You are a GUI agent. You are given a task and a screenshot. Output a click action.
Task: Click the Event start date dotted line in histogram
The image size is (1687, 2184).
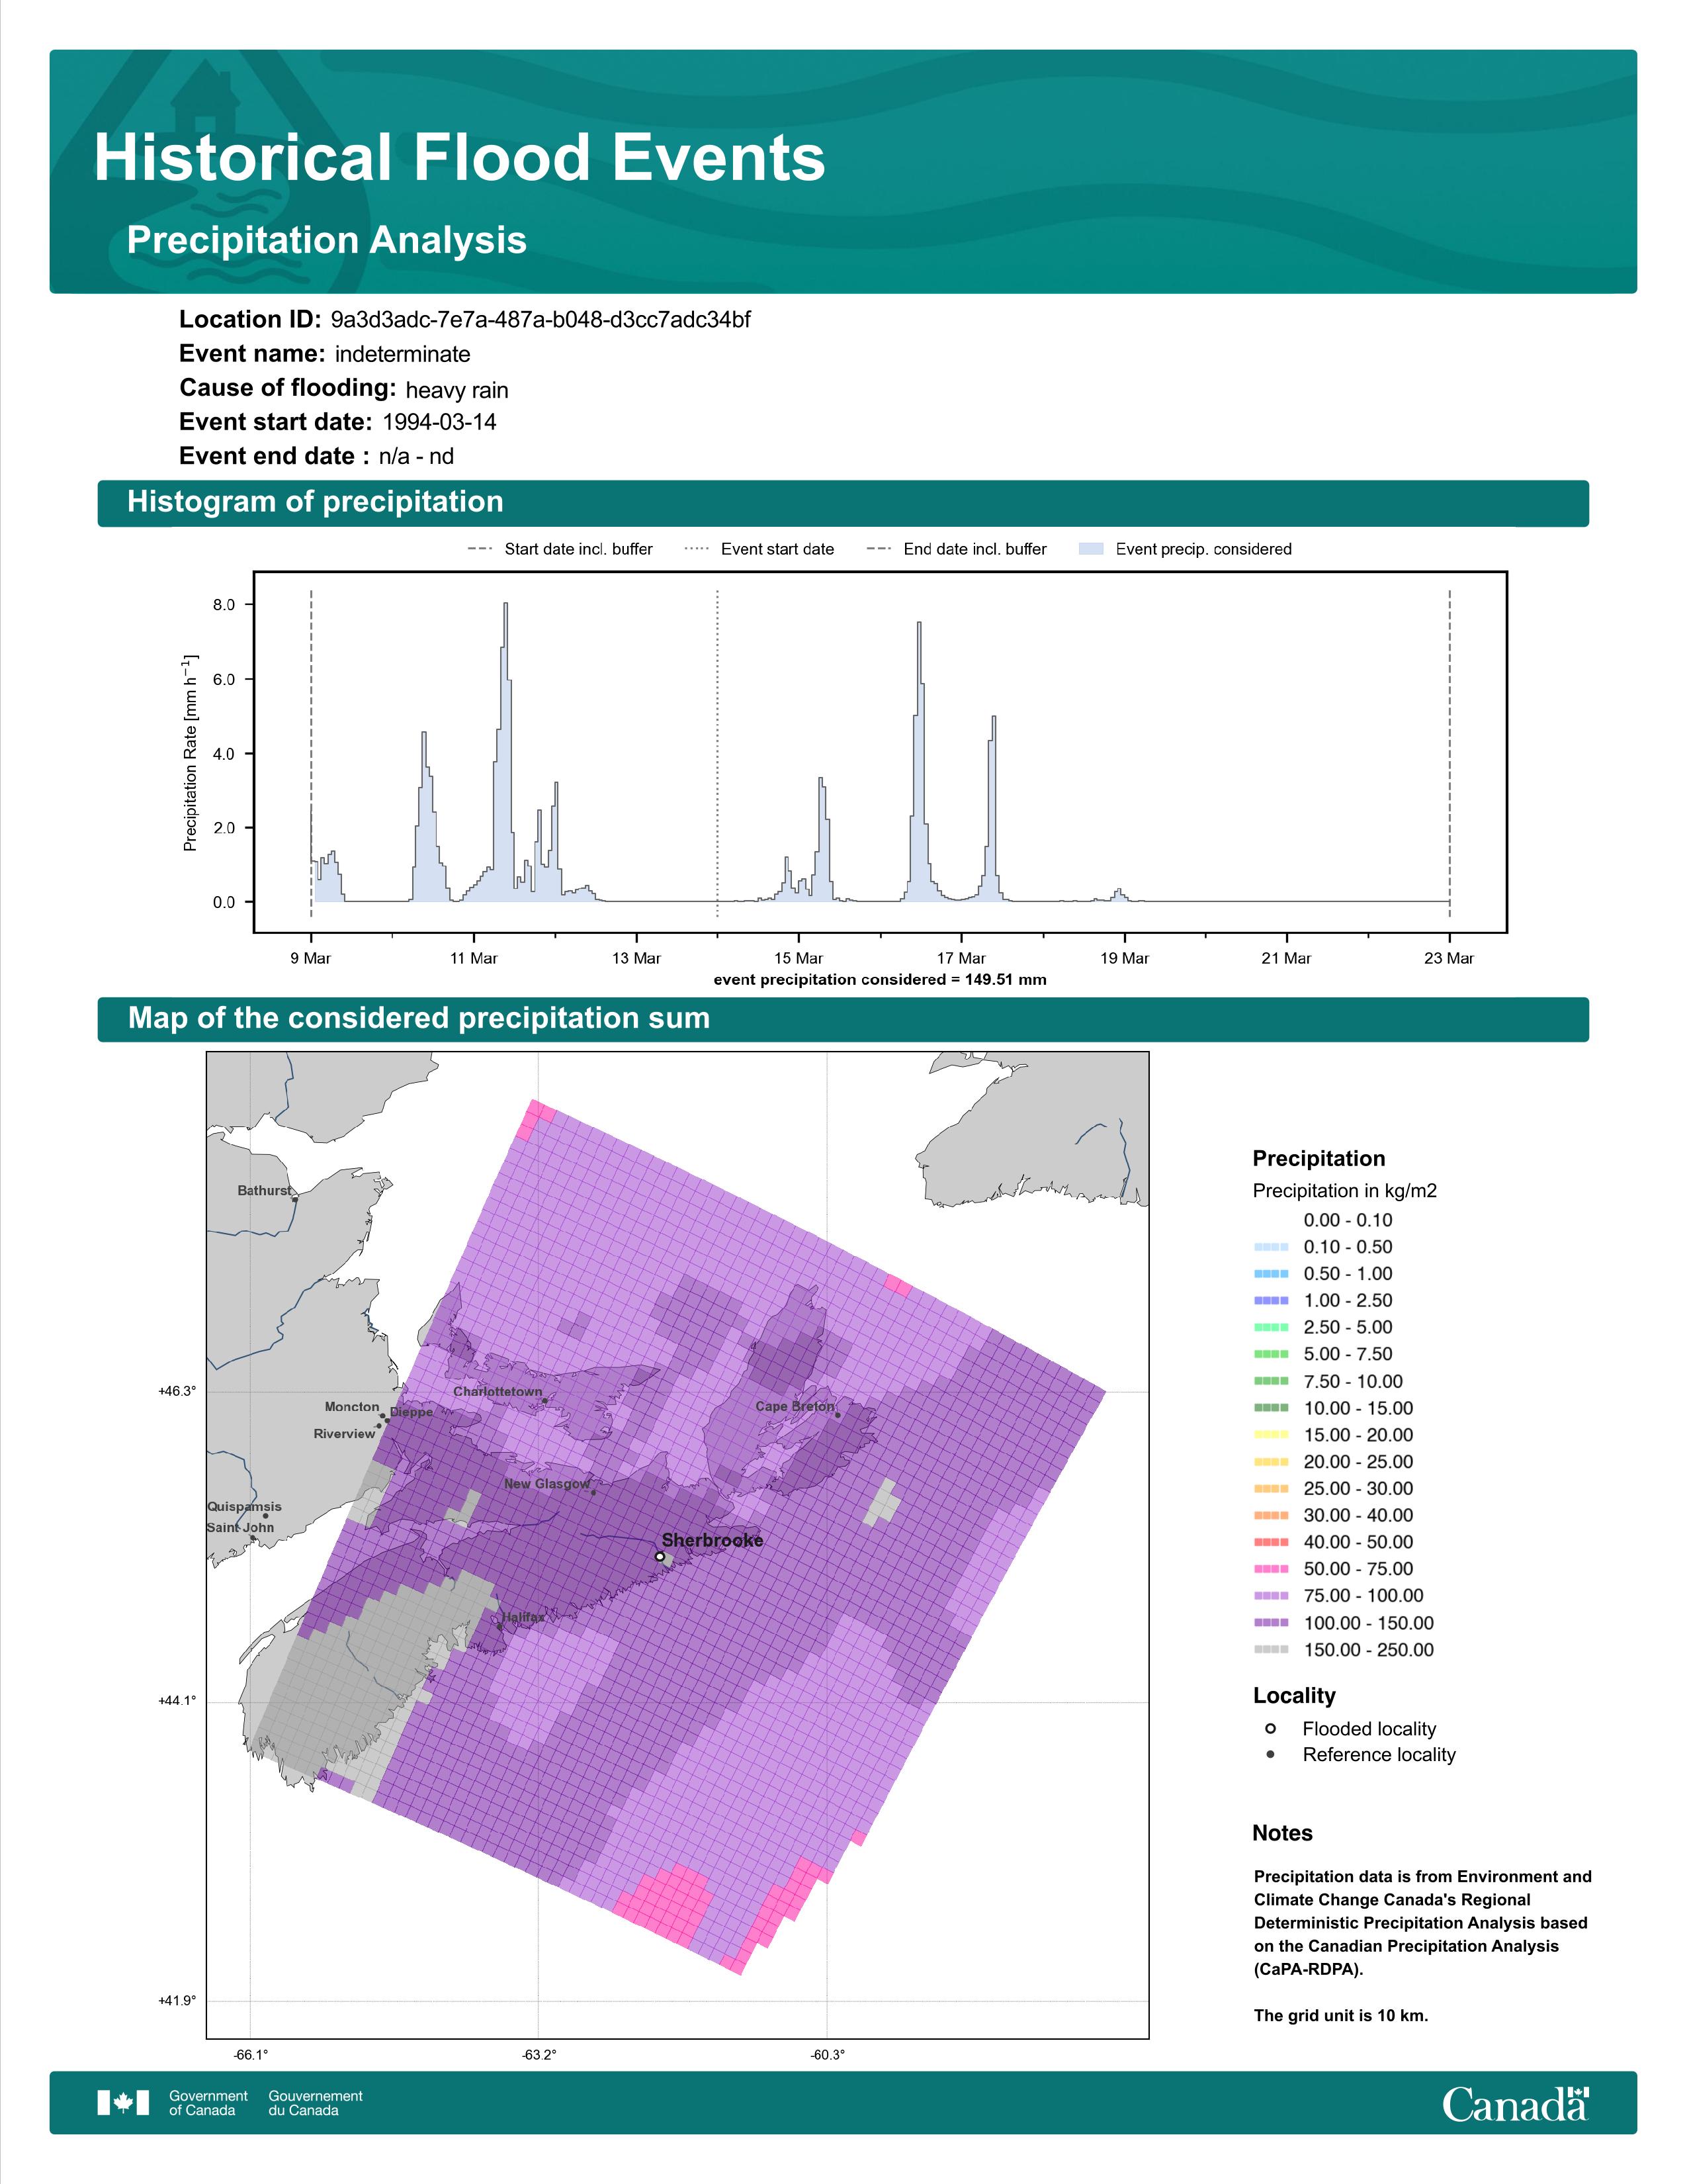coord(718,753)
